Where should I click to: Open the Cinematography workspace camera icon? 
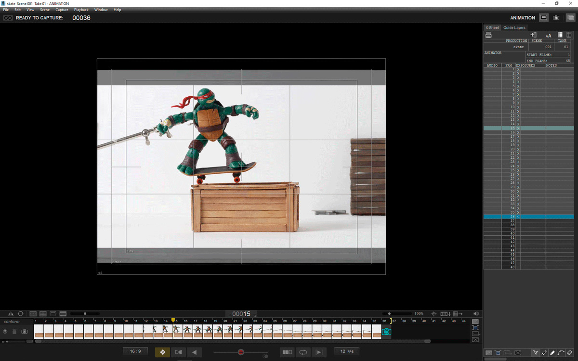tap(557, 18)
